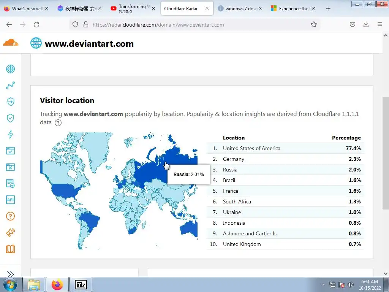The image size is (389, 292).
Task: Click the Indonesia row in location table
Action: click(285, 223)
